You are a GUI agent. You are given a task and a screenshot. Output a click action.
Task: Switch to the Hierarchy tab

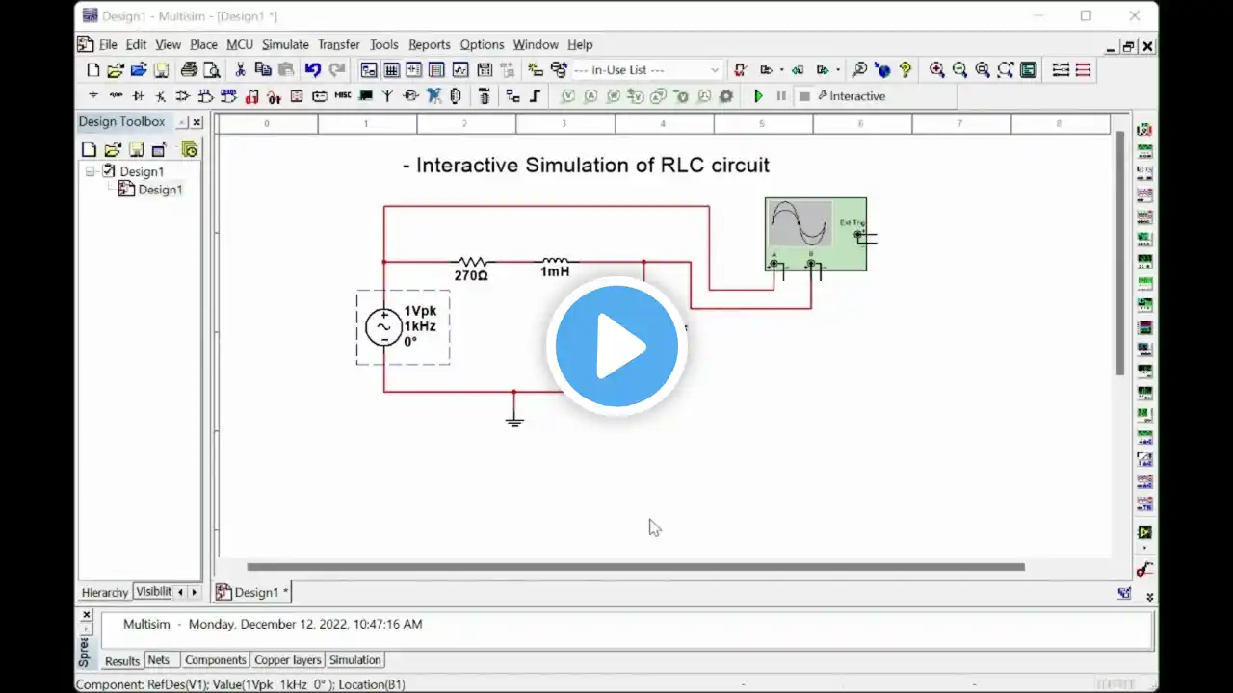coord(105,592)
